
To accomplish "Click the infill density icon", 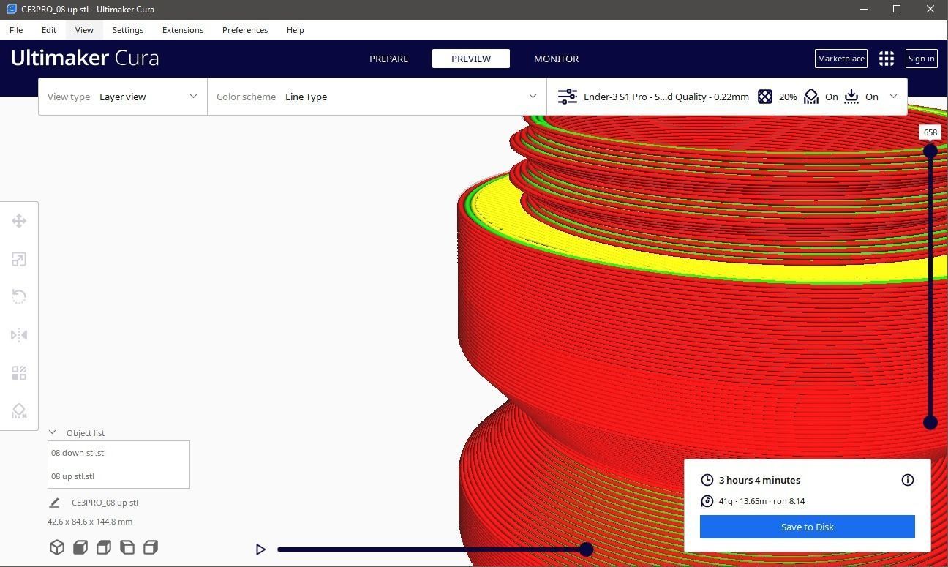I will [x=765, y=97].
